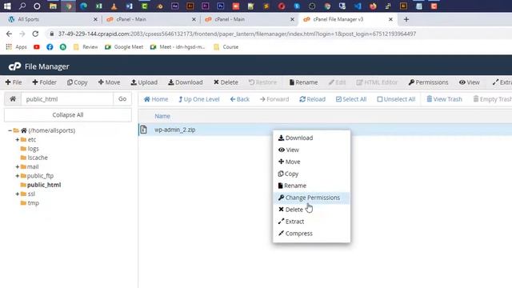The width and height of the screenshot is (512, 288).
Task: Click the Move toolbar button
Action: click(x=109, y=82)
